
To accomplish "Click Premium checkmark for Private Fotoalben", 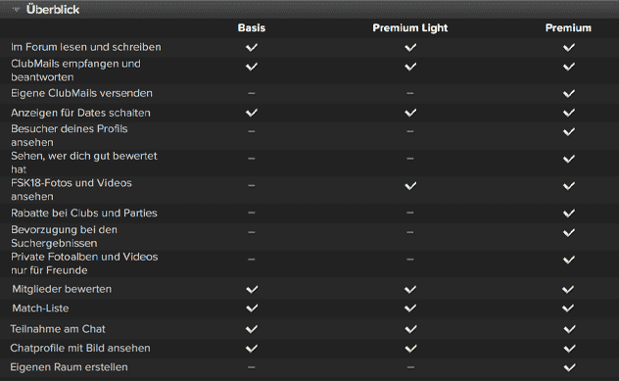I will click(568, 260).
